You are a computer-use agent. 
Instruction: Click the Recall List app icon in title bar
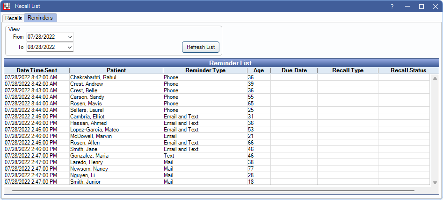pyautogui.click(x=7, y=6)
